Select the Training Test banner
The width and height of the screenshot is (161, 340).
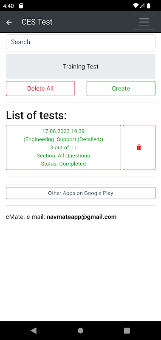tap(81, 67)
